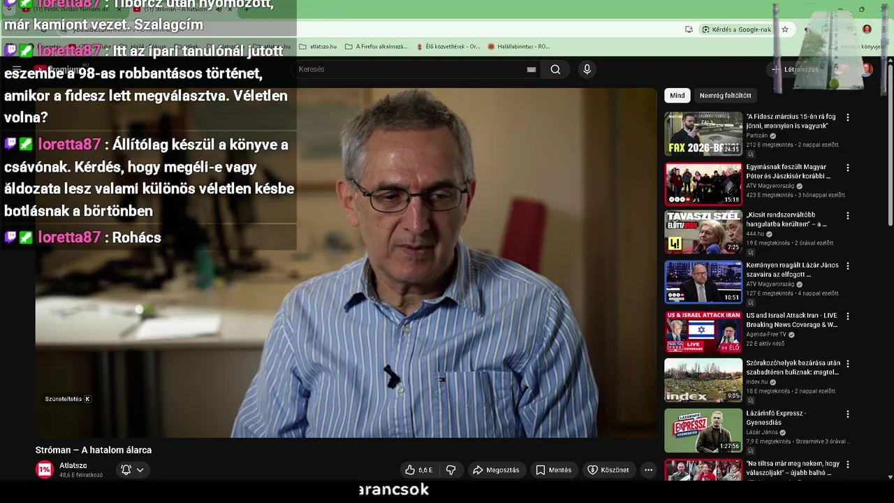Viewport: 894px width, 503px height.
Task: Open the Köszönet thanks button
Action: [608, 470]
